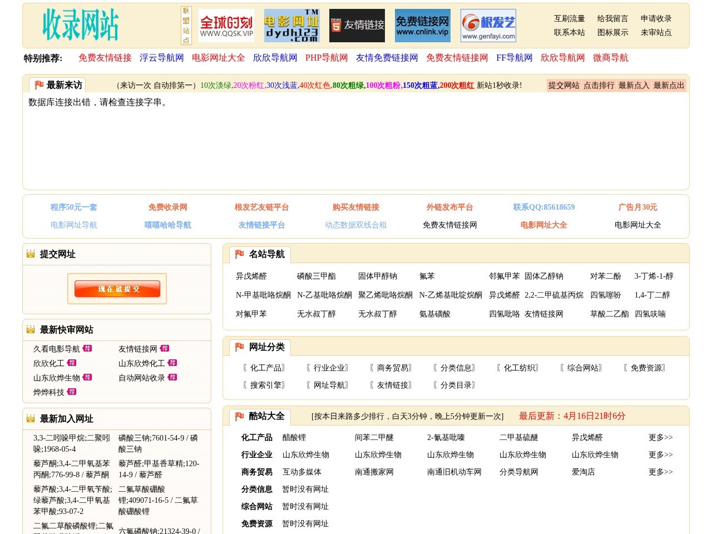Select the 提交网站 tab

tap(564, 85)
